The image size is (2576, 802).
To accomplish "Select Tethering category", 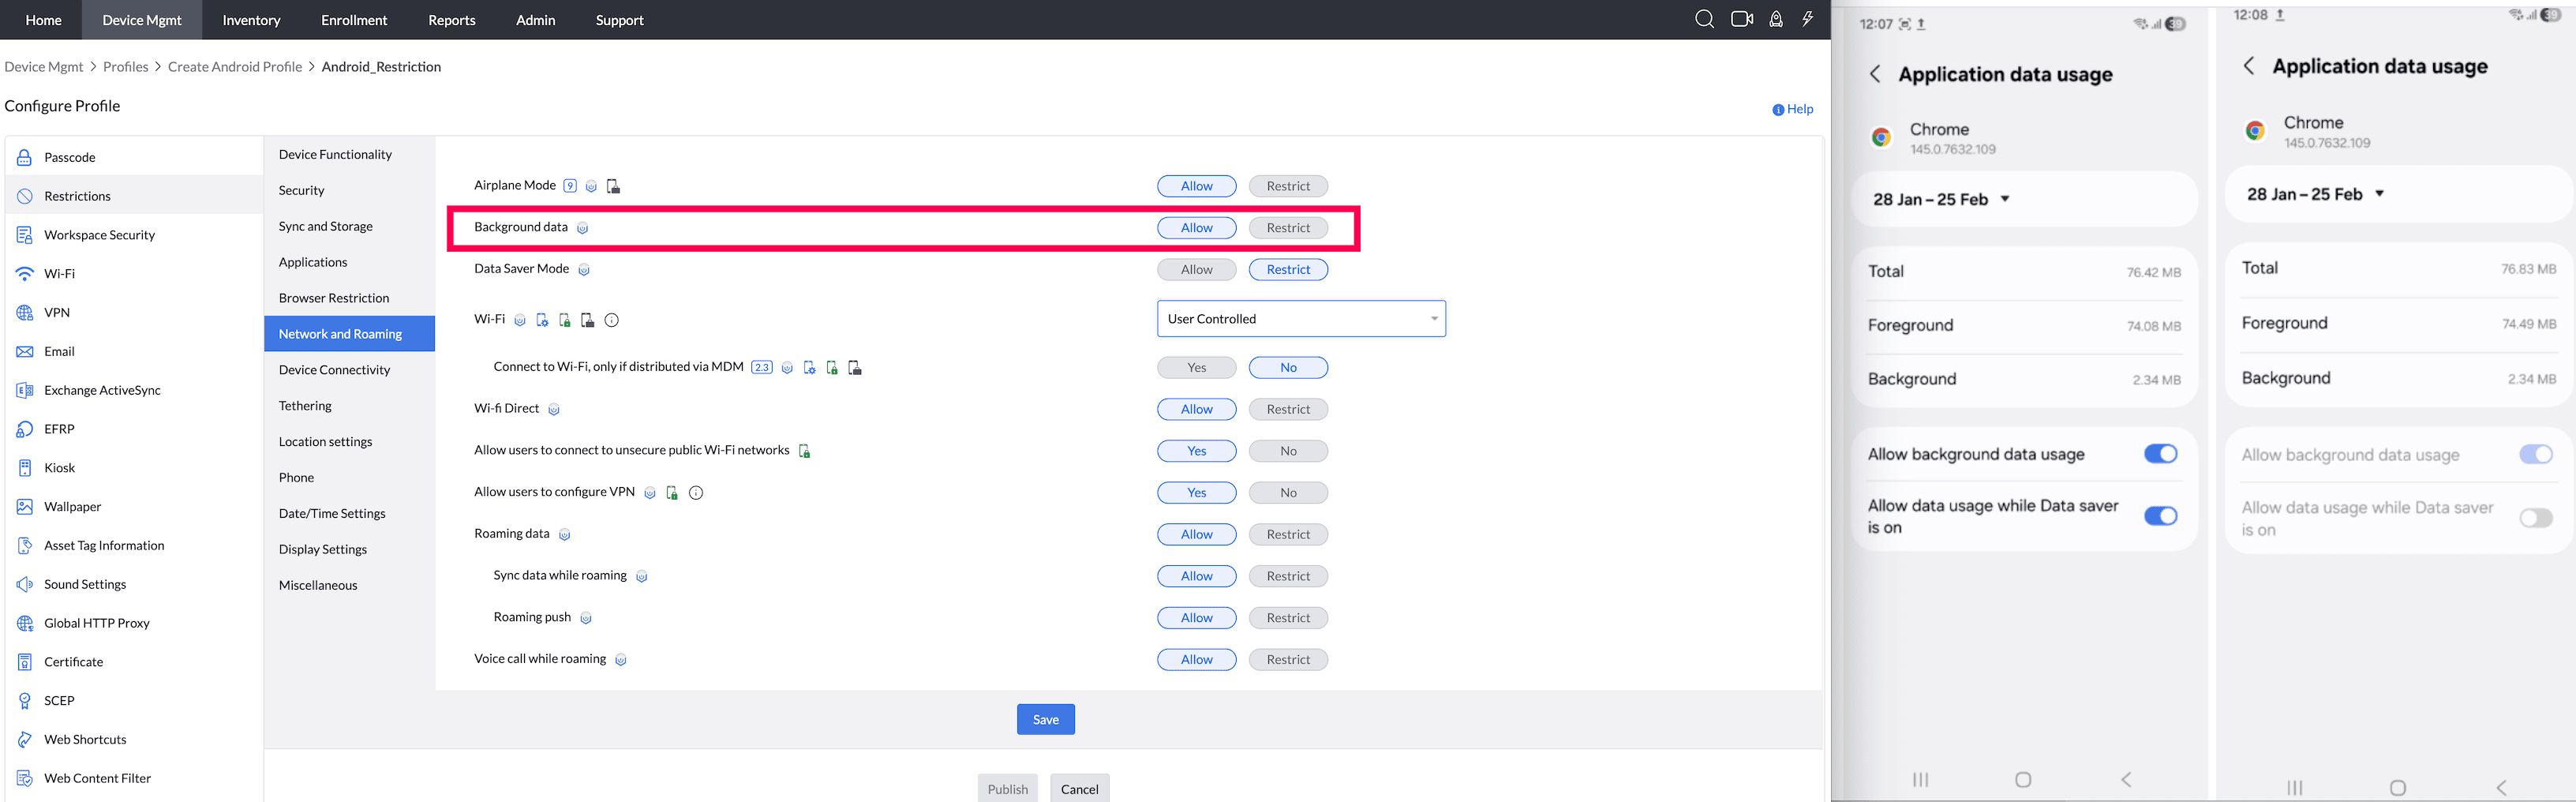I will [x=349, y=406].
